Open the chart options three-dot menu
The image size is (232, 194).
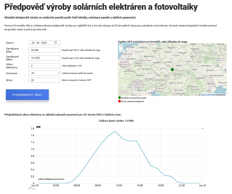203,128
